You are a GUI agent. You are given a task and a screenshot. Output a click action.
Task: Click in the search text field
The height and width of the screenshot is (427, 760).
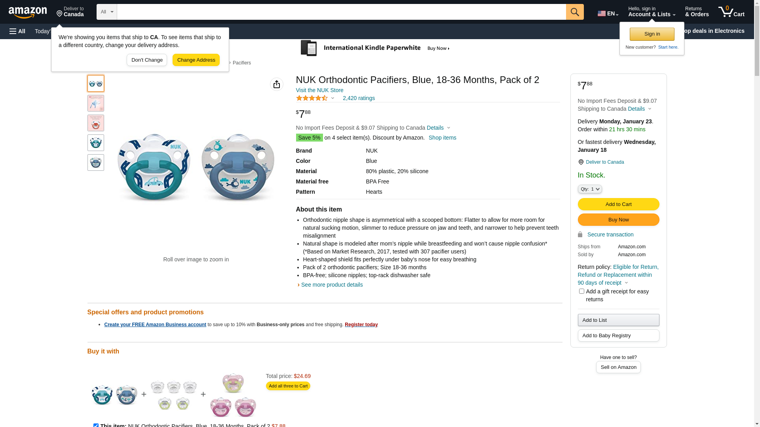341,12
